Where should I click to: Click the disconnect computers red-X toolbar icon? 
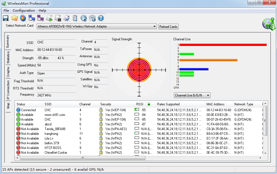point(40,18)
